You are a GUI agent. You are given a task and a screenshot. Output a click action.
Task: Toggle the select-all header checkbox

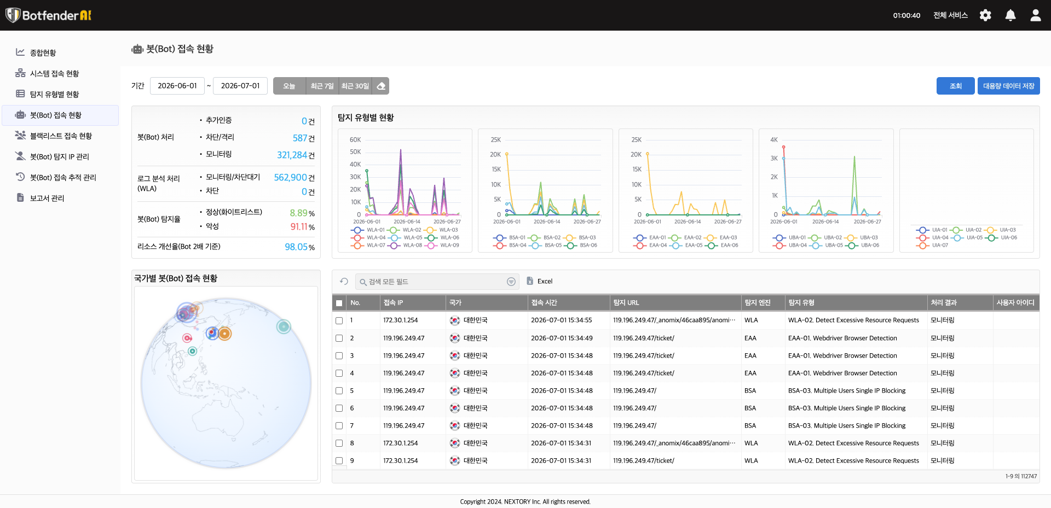click(339, 303)
